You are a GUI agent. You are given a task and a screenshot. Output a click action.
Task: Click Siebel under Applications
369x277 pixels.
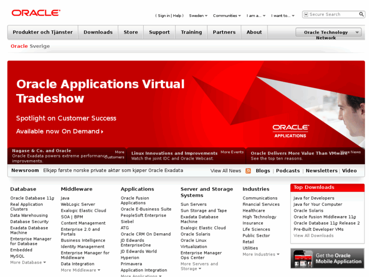coord(127,222)
